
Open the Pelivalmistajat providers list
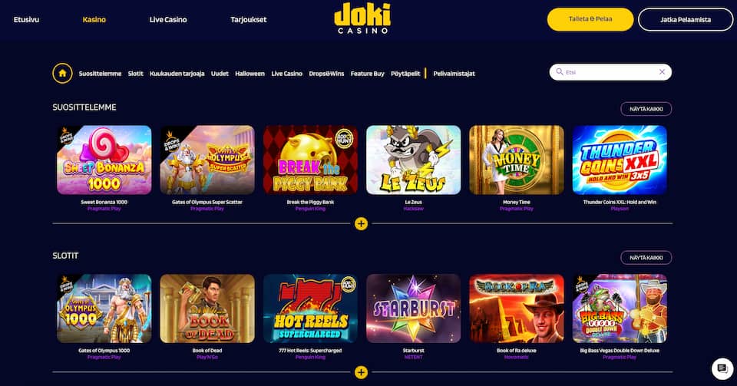pyautogui.click(x=454, y=74)
